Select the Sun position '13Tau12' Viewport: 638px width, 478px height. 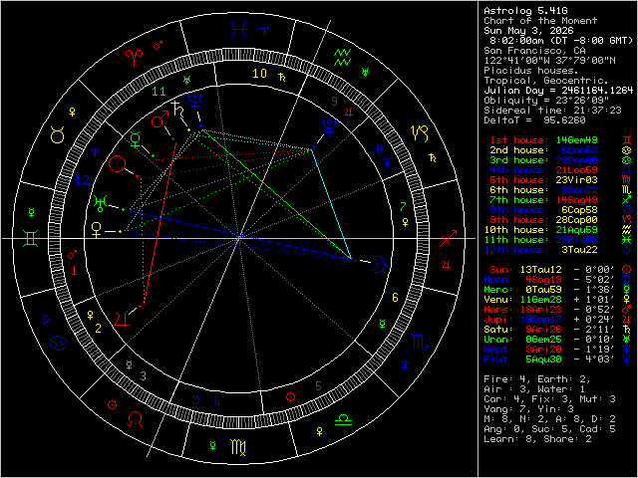540,270
